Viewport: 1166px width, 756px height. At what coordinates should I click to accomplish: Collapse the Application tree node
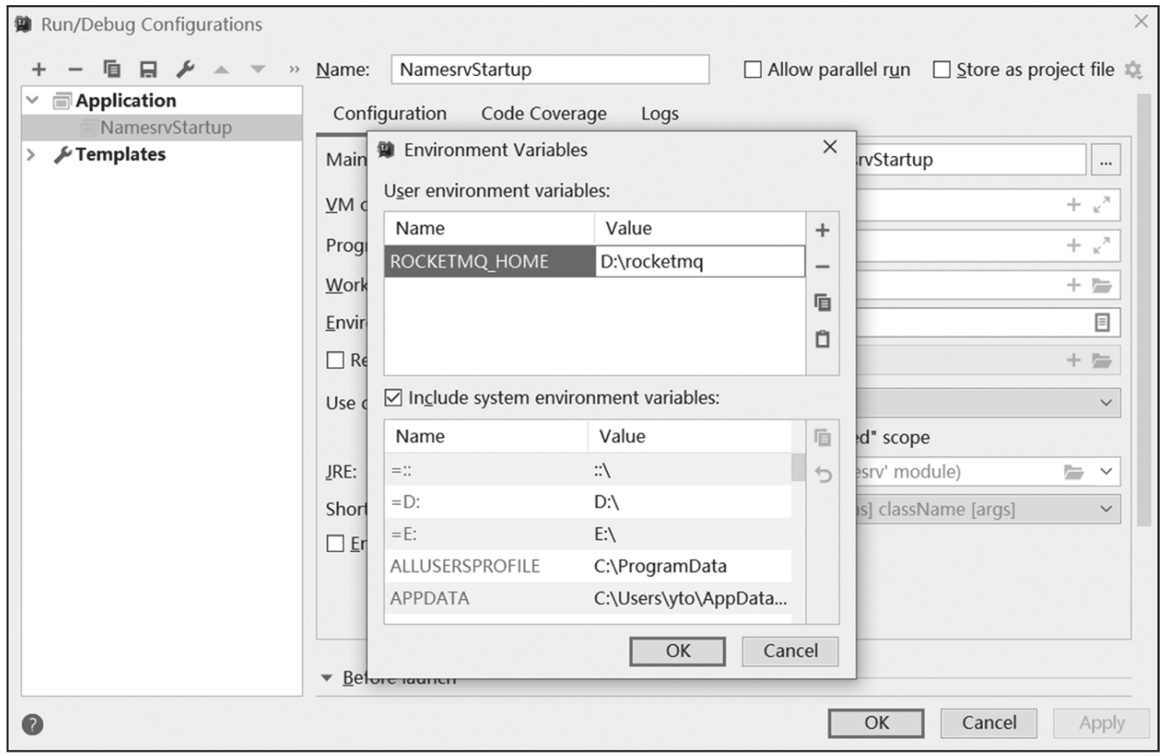32,100
